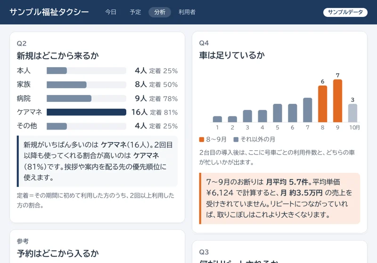Click the 新規はどこから来るか heading

coord(57,55)
